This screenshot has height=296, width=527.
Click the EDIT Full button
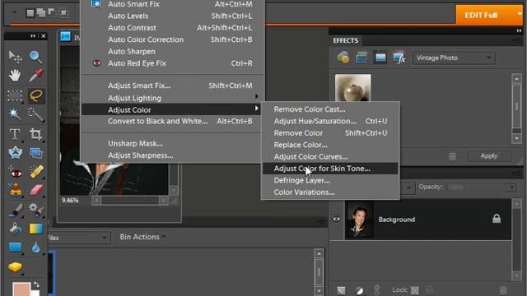tap(481, 15)
